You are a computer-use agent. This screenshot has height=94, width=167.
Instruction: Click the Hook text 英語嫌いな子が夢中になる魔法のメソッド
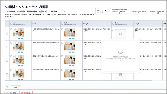[45, 56]
